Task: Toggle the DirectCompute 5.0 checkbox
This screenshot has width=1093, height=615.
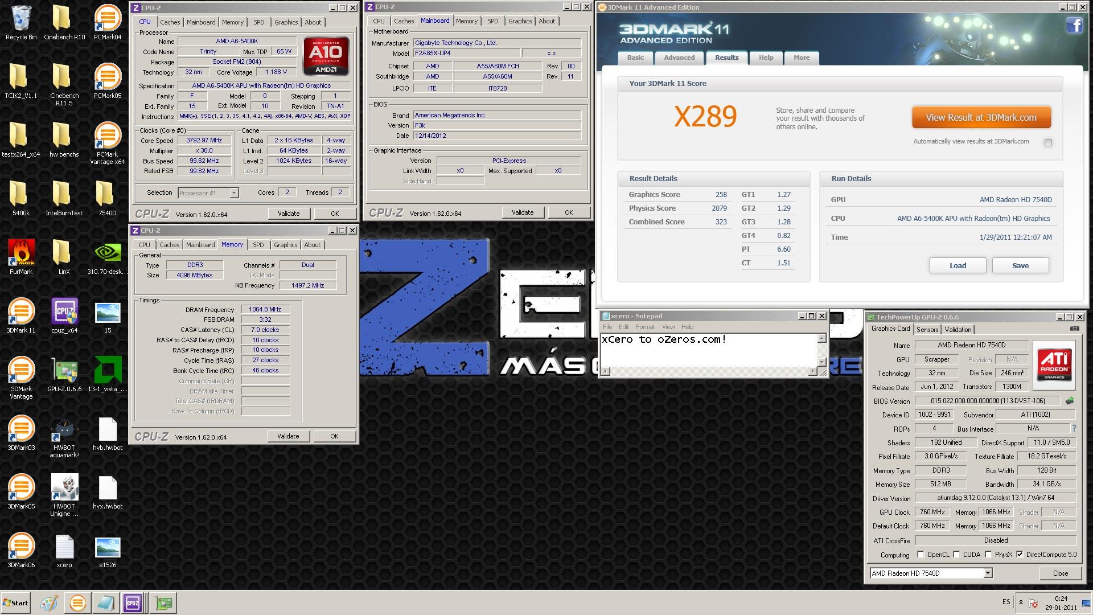Action: pyautogui.click(x=1020, y=554)
